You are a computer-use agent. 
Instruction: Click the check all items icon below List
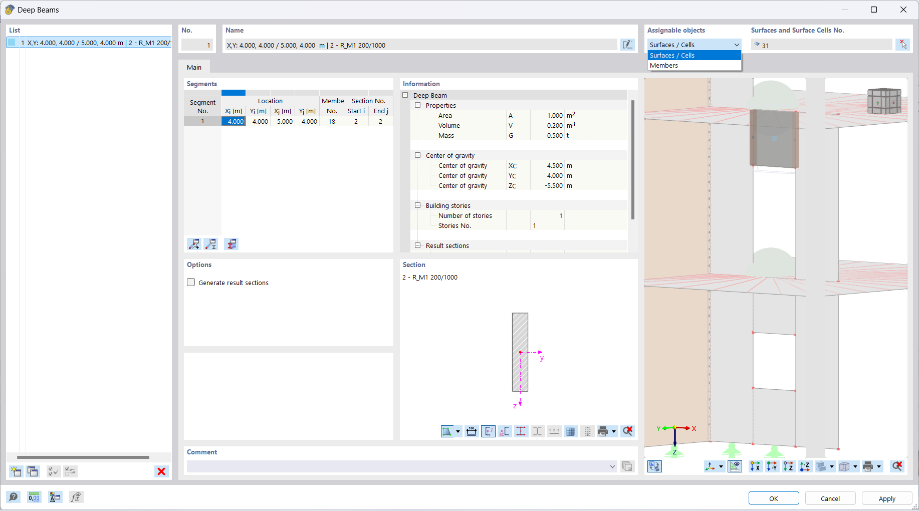54,471
